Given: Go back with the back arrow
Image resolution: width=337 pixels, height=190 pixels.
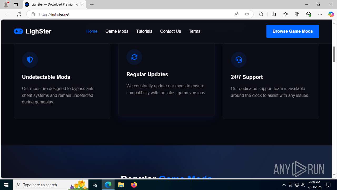Looking at the screenshot, I should pos(7,14).
